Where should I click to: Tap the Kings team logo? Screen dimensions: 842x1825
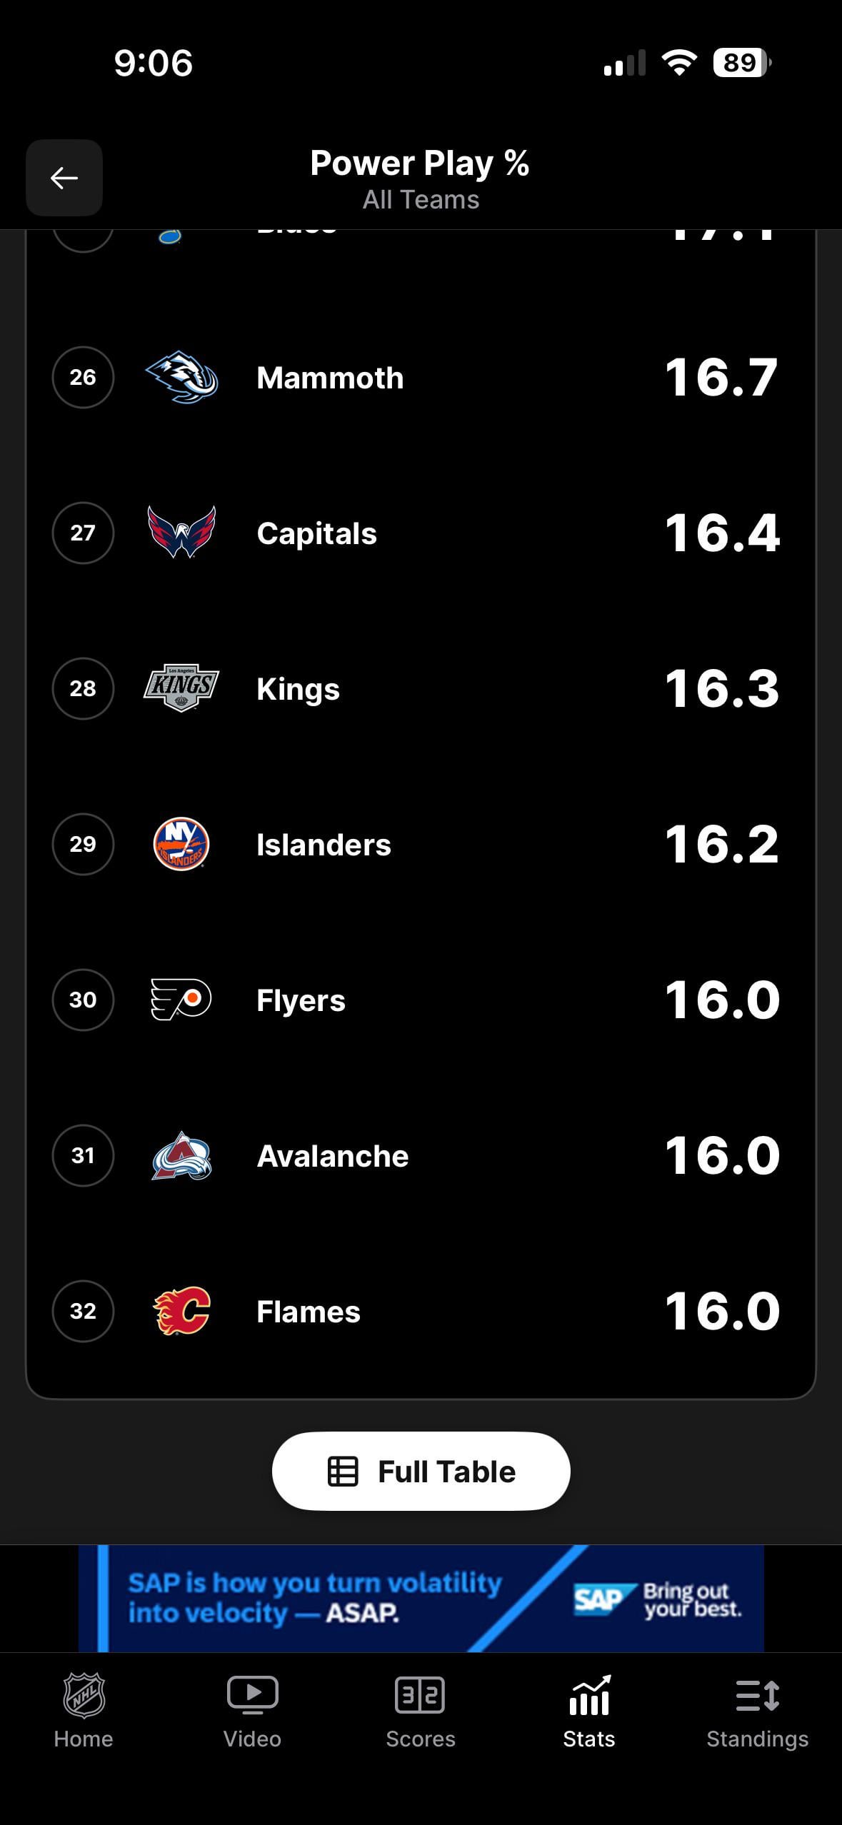pyautogui.click(x=181, y=688)
